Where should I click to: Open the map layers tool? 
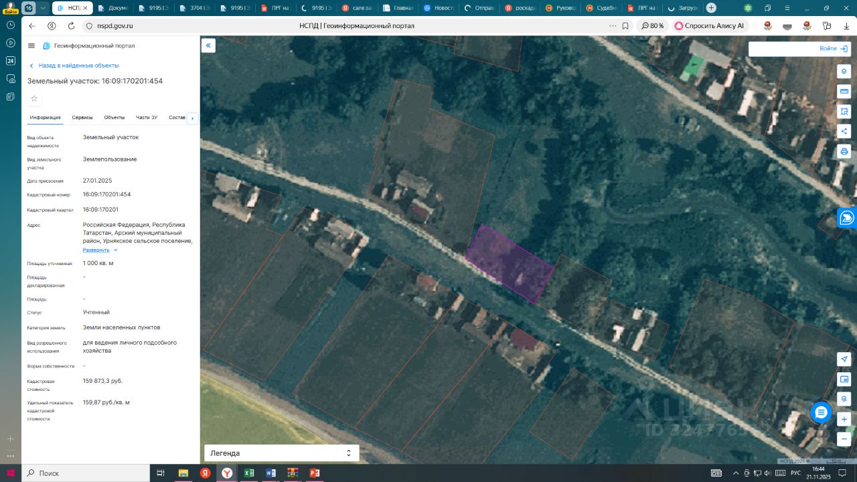pos(844,72)
